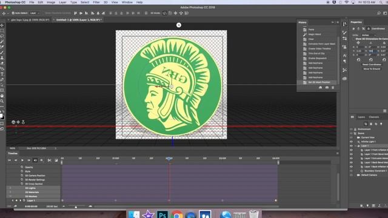Select the Lasso tool
The image size is (388, 218).
(x=2, y=36)
